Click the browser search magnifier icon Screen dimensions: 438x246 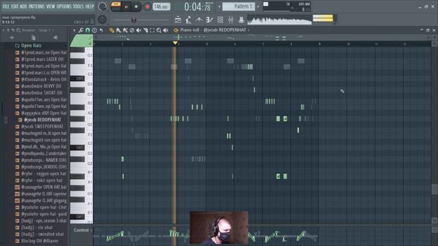(x=18, y=30)
